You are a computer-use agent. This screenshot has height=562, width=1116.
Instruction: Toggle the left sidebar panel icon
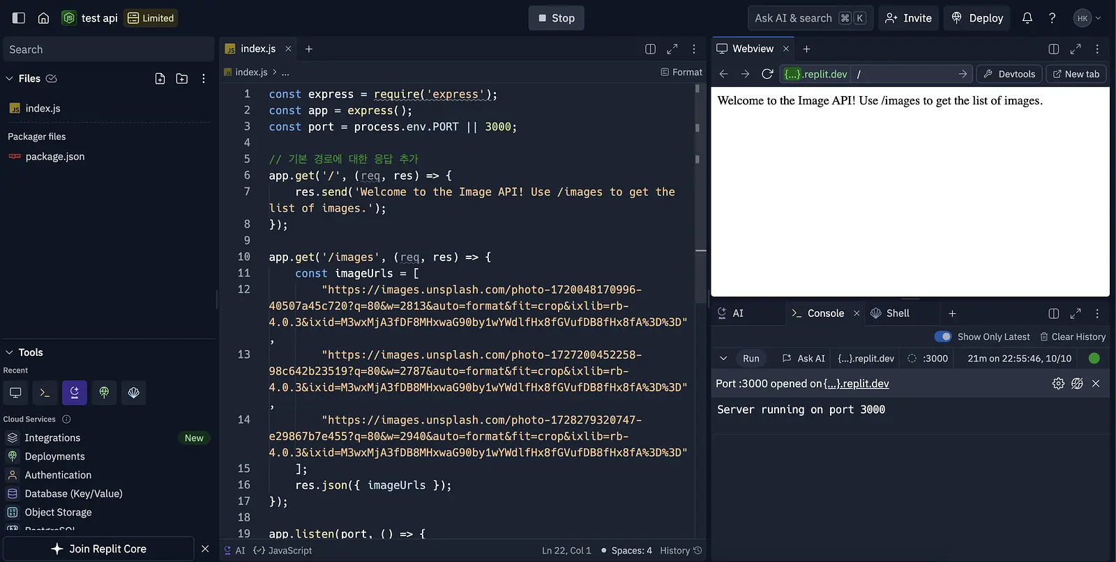pyautogui.click(x=19, y=18)
